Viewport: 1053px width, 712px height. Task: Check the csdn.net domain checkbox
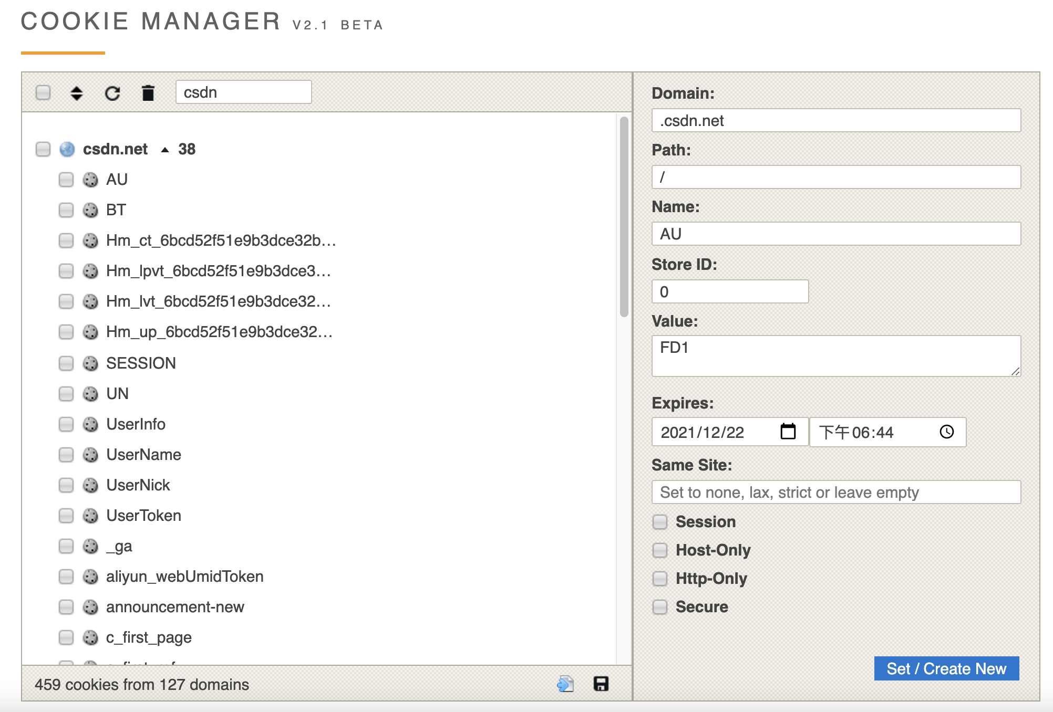(x=43, y=149)
